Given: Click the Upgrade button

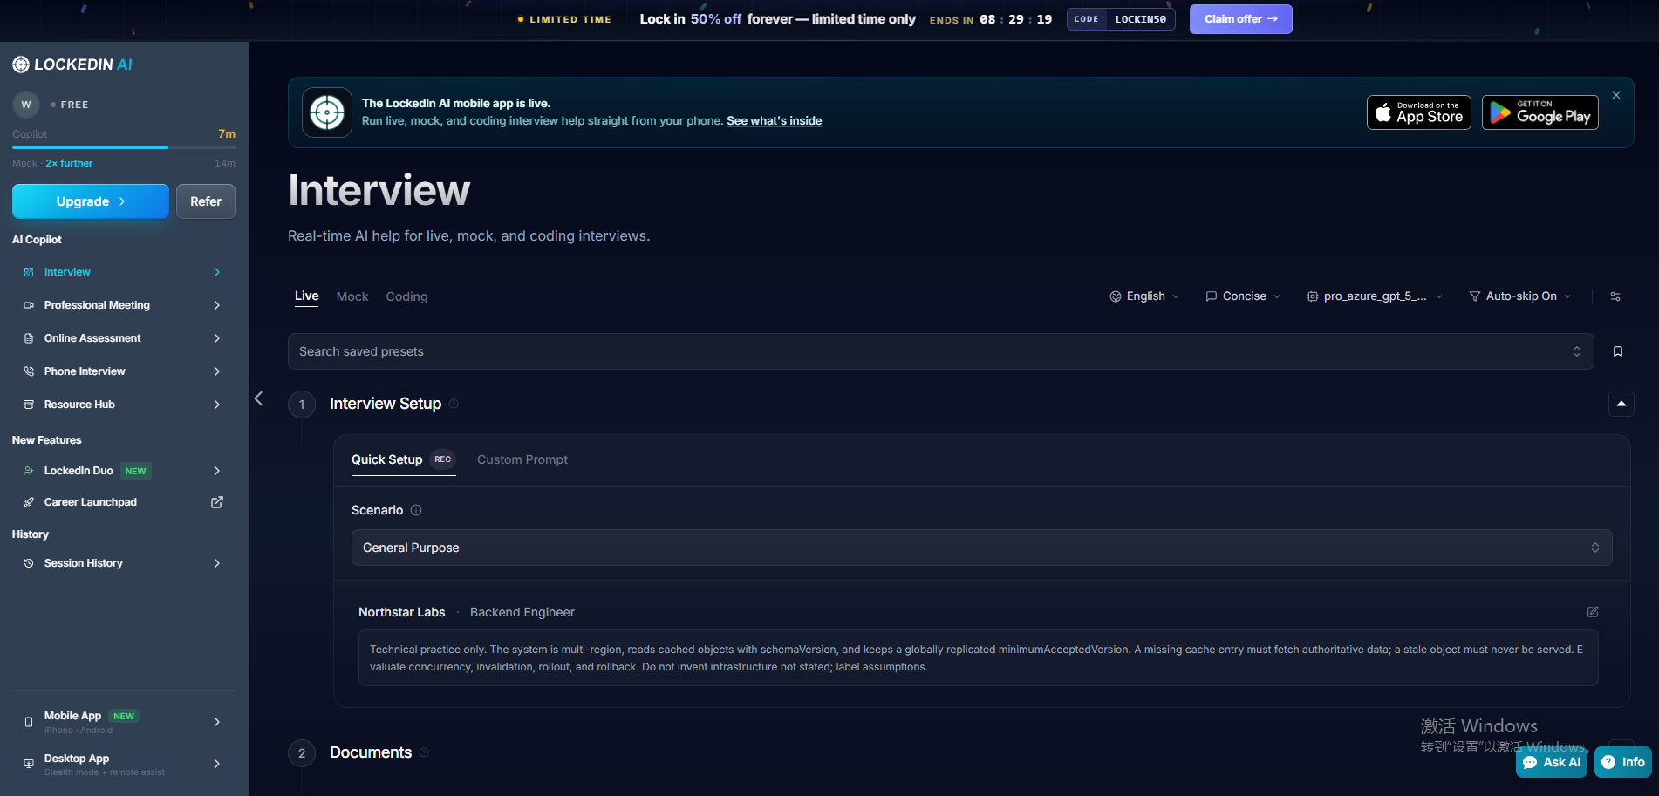Looking at the screenshot, I should click(x=91, y=201).
